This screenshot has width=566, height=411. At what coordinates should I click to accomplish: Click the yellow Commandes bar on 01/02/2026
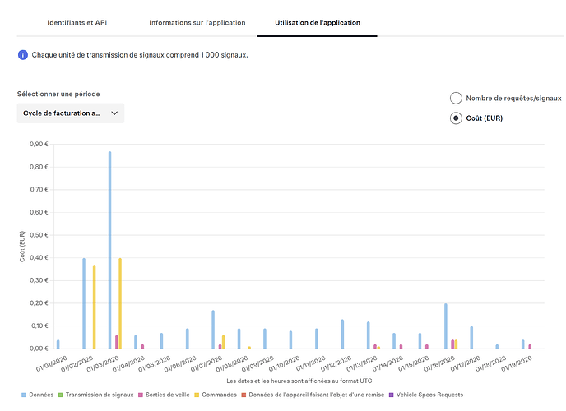pos(94,307)
